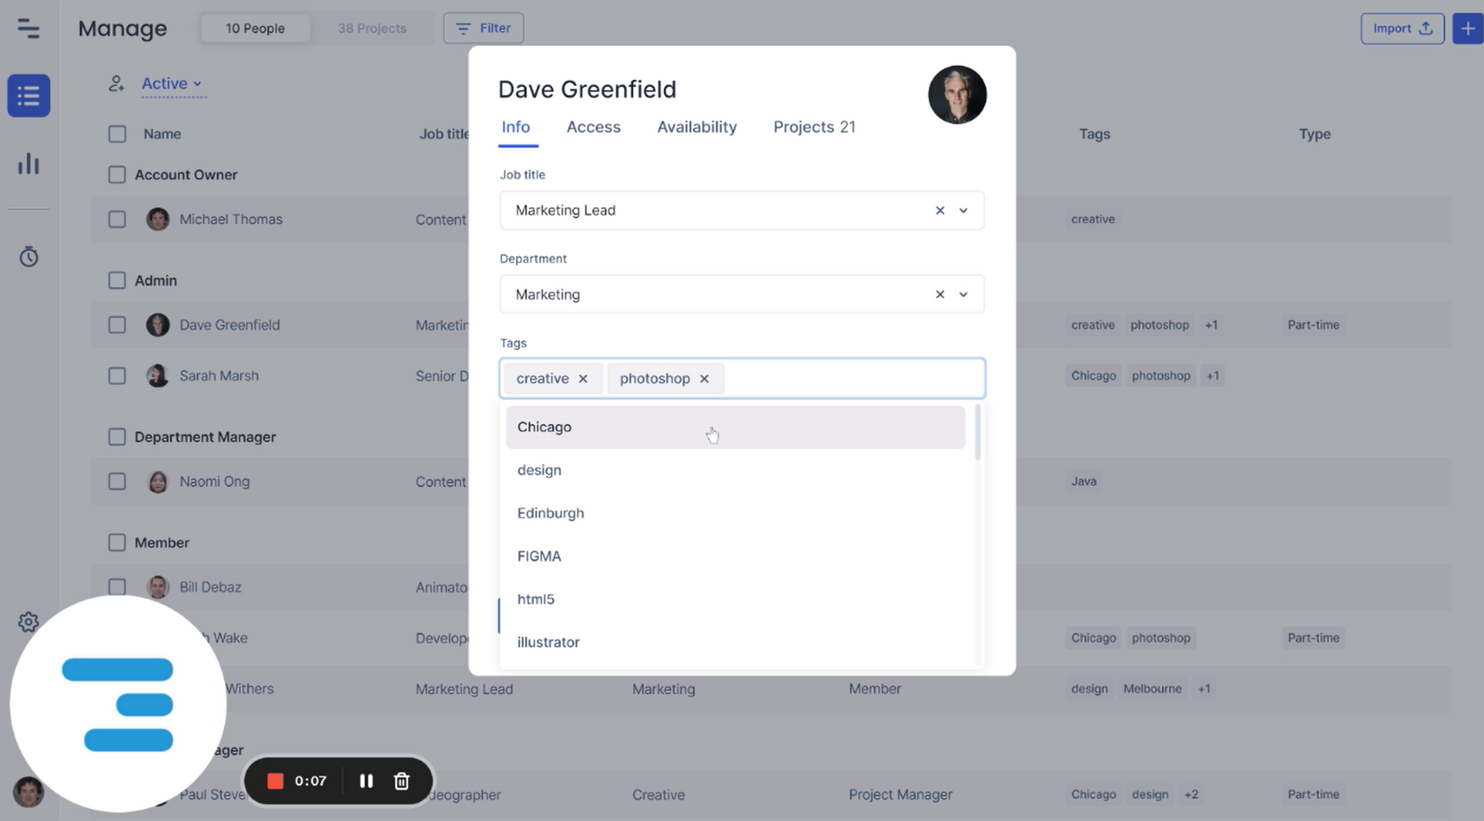The height and width of the screenshot is (821, 1484).
Task: Choose Edinburgh from tag suggestions
Action: pyautogui.click(x=551, y=513)
